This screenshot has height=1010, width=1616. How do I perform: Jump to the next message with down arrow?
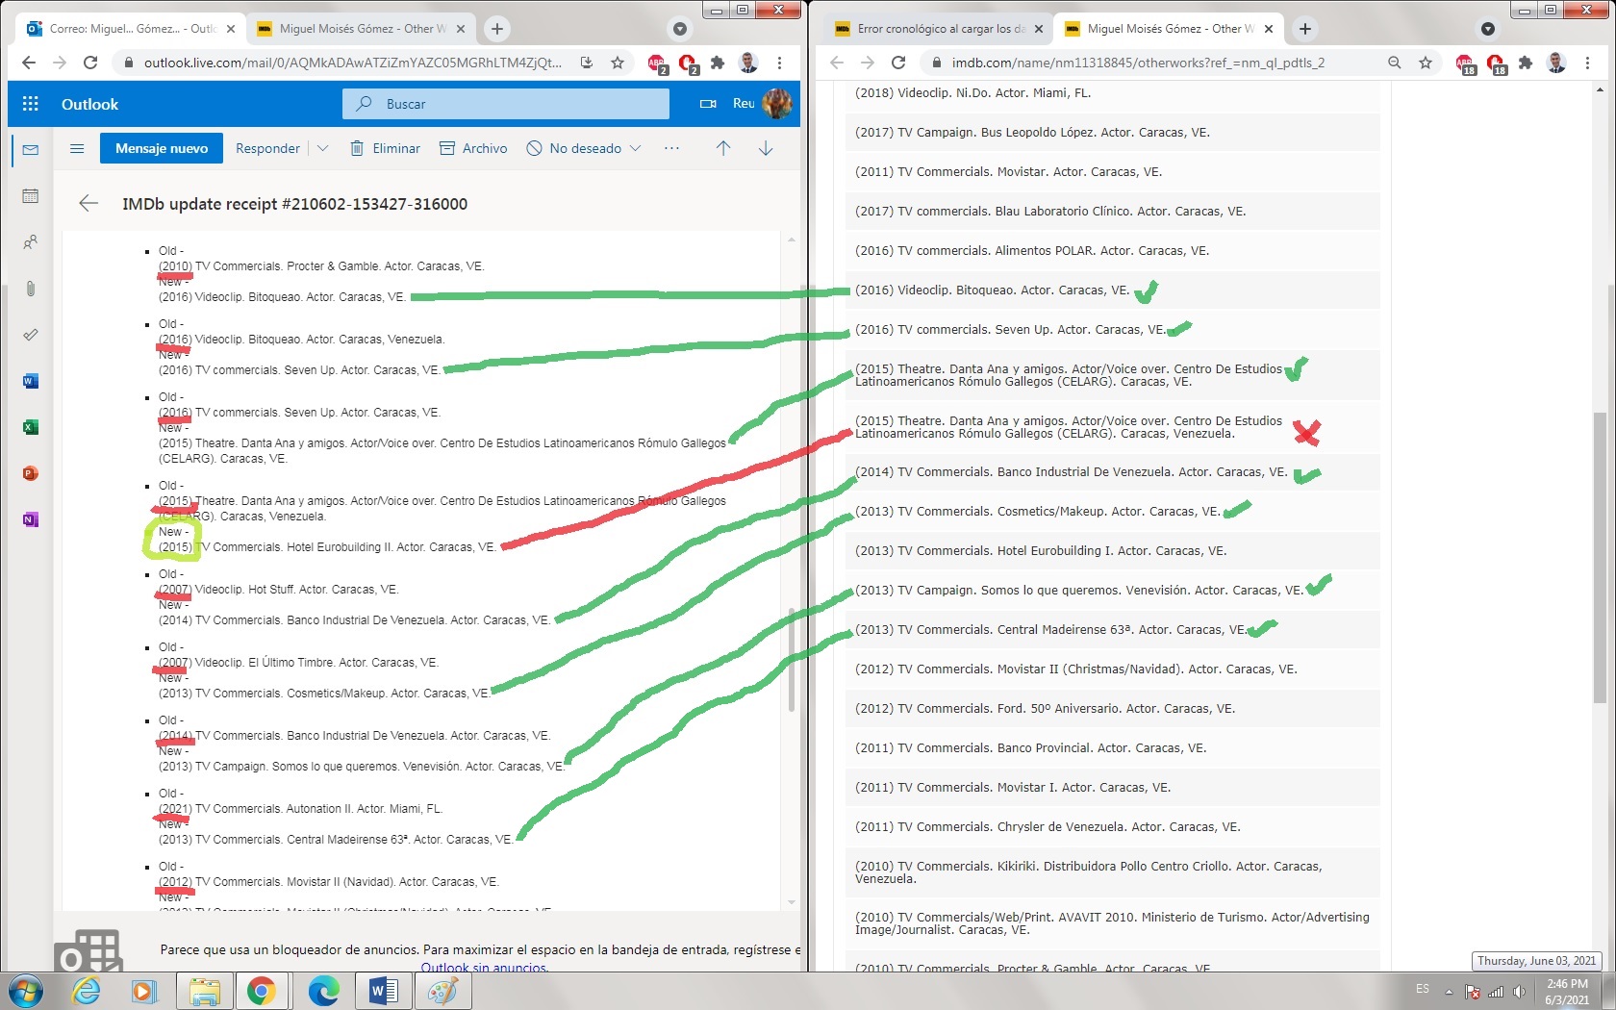pos(766,148)
